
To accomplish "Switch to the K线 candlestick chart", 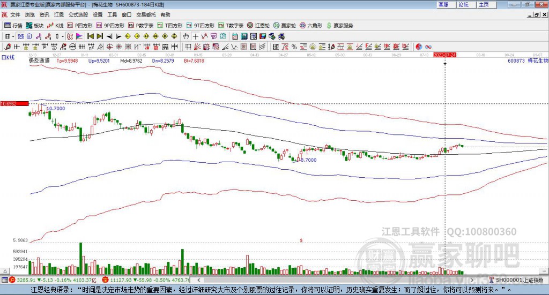I will (55, 26).
